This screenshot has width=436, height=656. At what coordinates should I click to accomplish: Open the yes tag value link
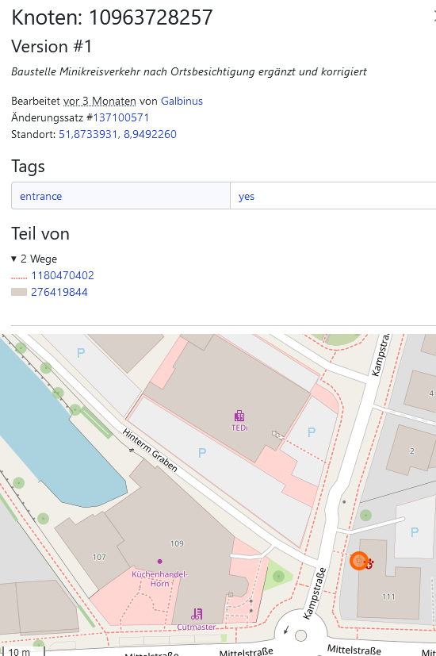coord(247,196)
